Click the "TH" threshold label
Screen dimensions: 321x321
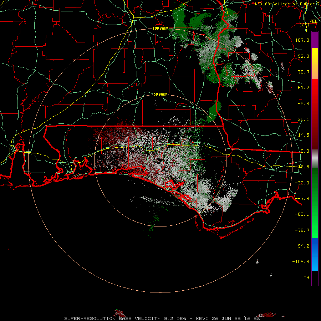(306, 278)
